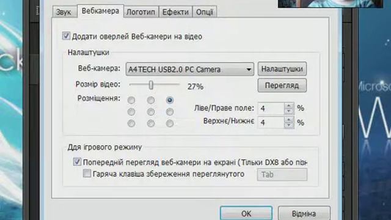
Task: Click the webcam preview thumbnail at top
Action: 331,4
